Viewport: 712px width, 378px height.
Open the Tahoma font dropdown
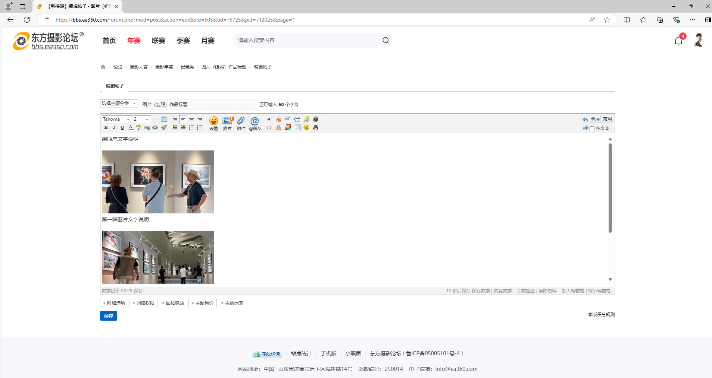[117, 119]
